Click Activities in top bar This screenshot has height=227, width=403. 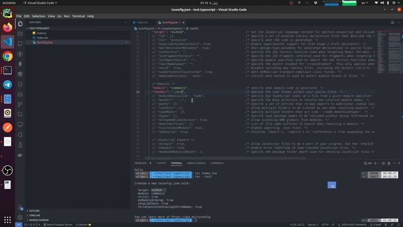click(9, 3)
